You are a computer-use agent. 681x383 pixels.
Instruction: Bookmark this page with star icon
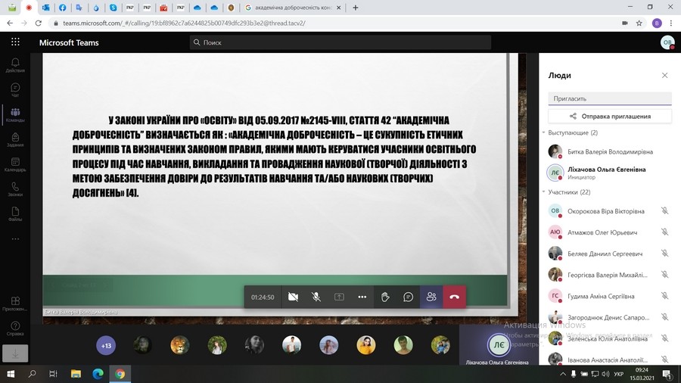(639, 23)
